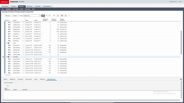
Task: Open the Notebooks detail tab
Action: 42,79
